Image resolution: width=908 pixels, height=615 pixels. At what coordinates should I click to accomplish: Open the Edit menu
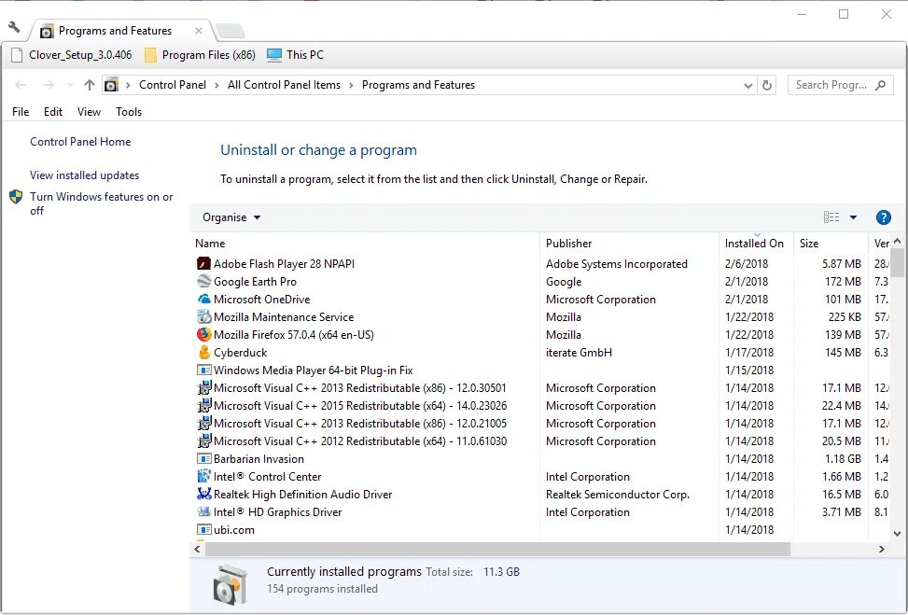52,112
